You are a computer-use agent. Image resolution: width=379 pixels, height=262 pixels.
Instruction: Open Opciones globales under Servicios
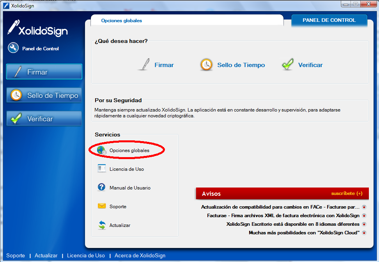[x=129, y=150]
